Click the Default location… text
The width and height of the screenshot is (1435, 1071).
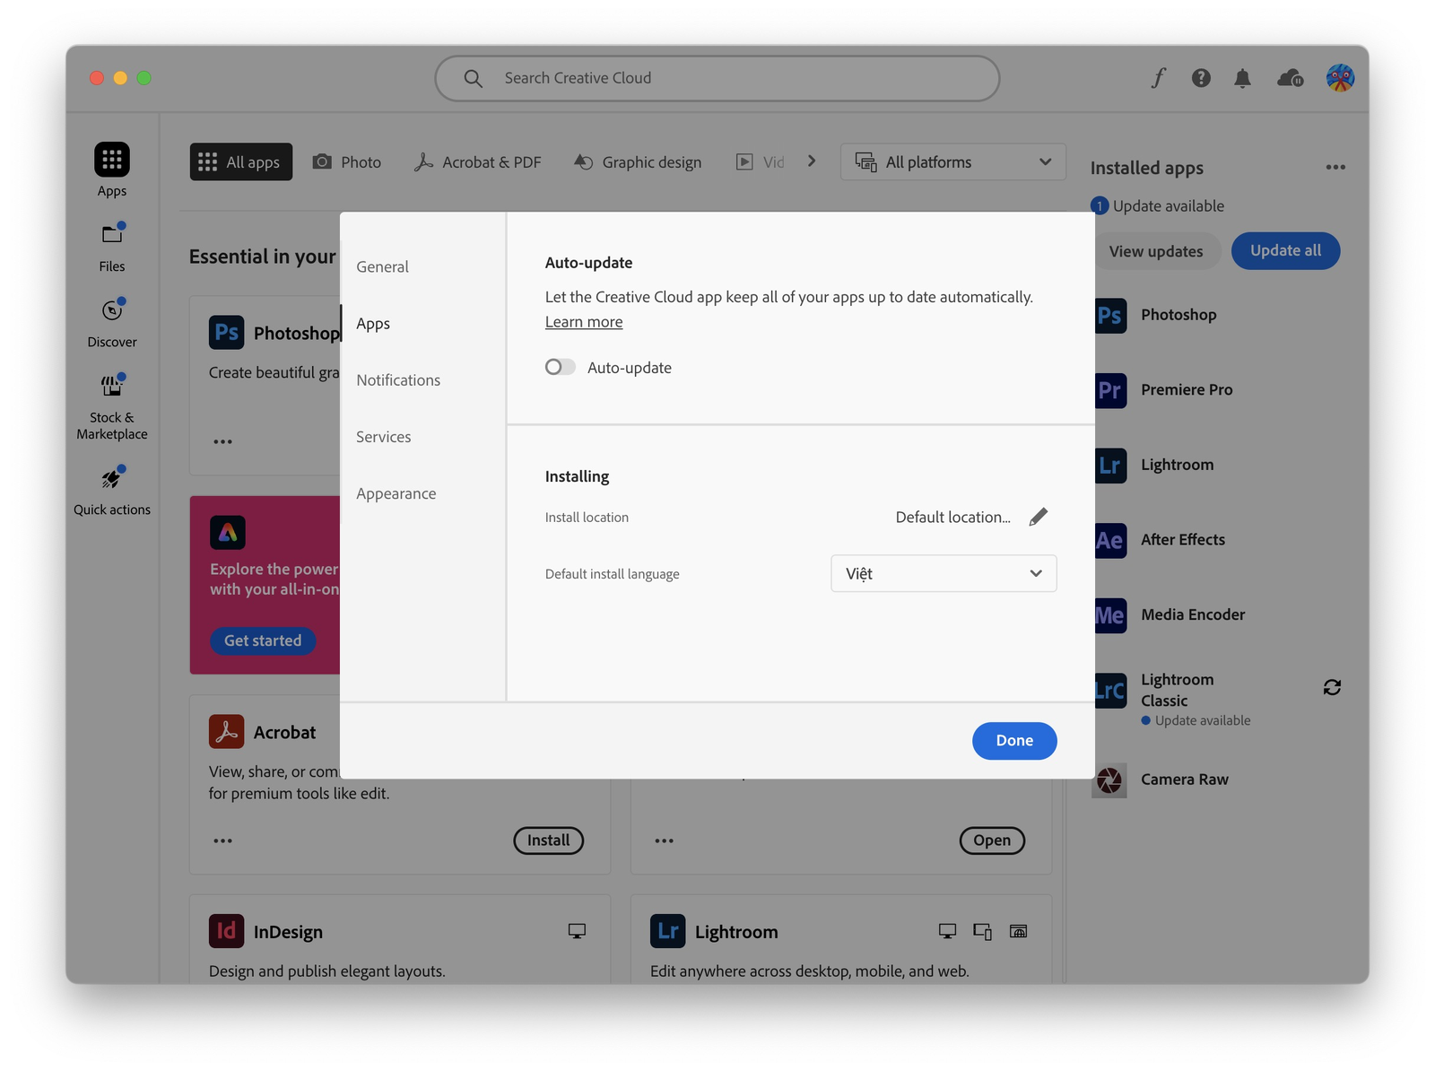click(x=952, y=517)
